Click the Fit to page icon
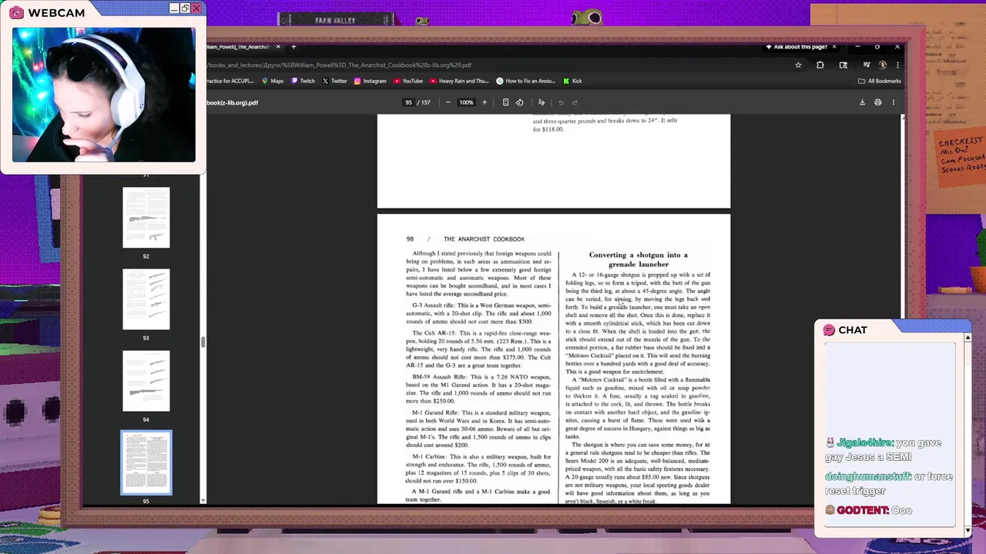986x554 pixels. pyautogui.click(x=505, y=102)
